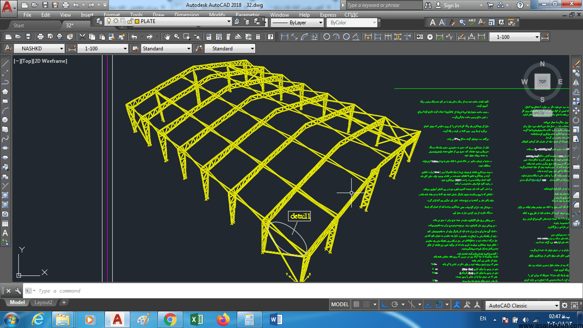The width and height of the screenshot is (583, 328).
Task: Choose the Radius dimension tool
Action: point(326,37)
